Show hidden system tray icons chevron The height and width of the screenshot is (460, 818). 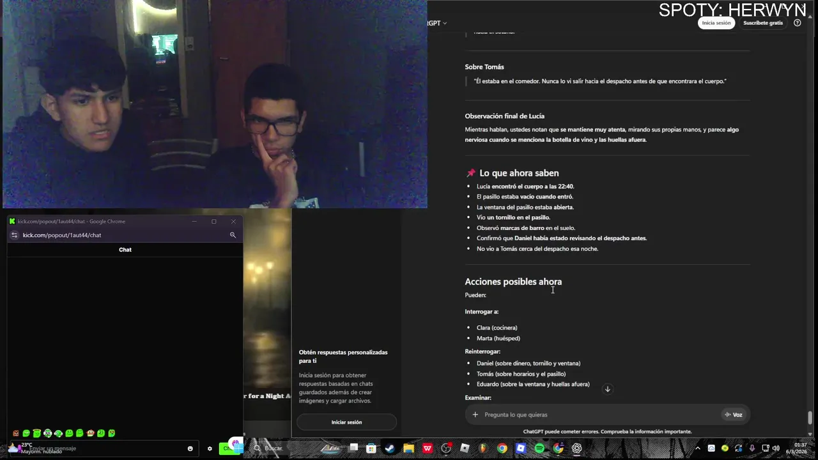(697, 448)
